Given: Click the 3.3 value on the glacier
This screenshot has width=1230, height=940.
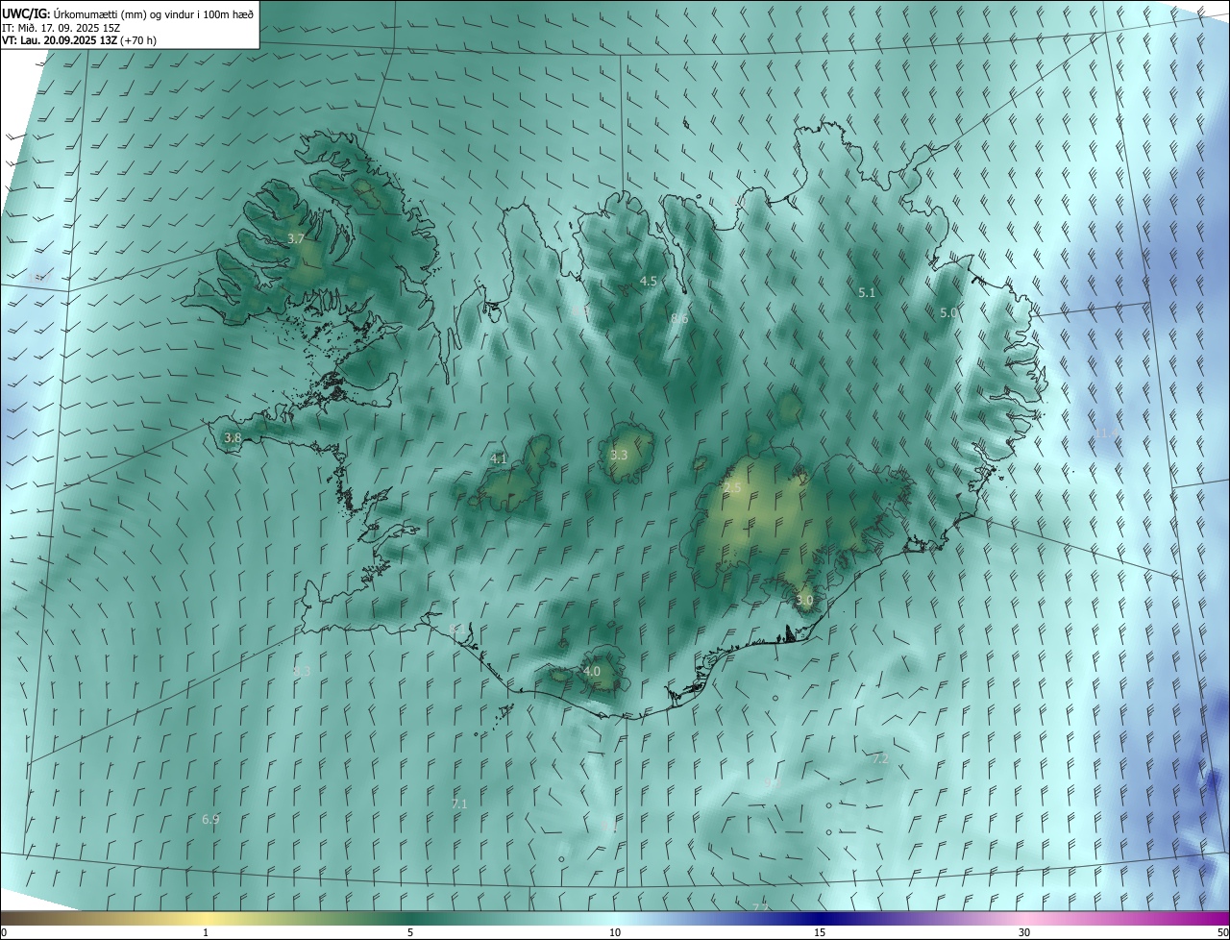Looking at the screenshot, I should pyautogui.click(x=619, y=455).
